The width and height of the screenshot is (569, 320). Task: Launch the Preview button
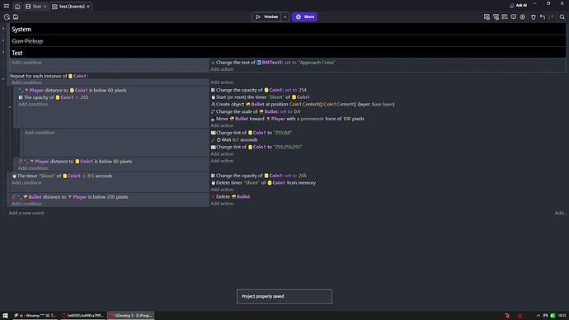[266, 16]
